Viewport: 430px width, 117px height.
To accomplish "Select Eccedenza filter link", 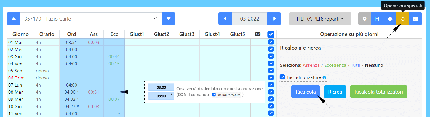I will click(x=335, y=65).
